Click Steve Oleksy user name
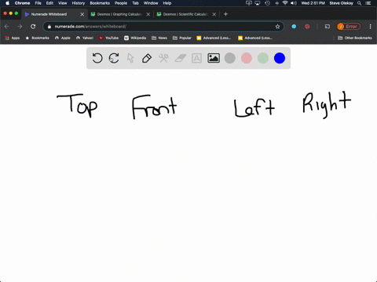Image resolution: width=377 pixels, height=282 pixels. coord(341,3)
